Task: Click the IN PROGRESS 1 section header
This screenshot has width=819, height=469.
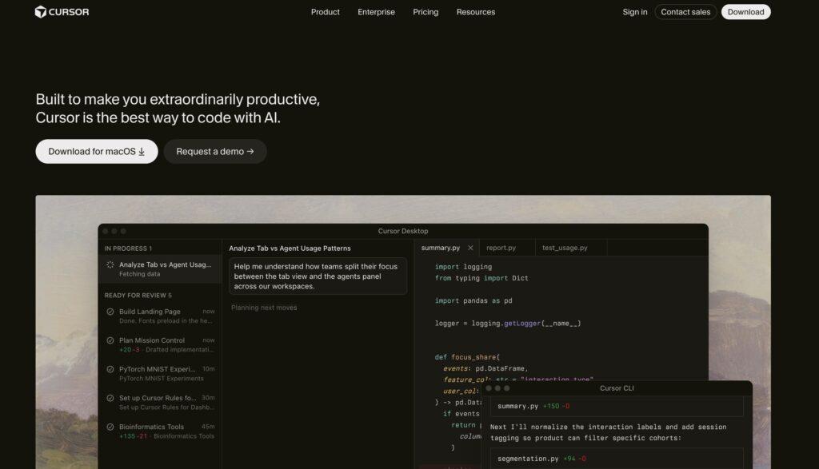Action: point(128,248)
